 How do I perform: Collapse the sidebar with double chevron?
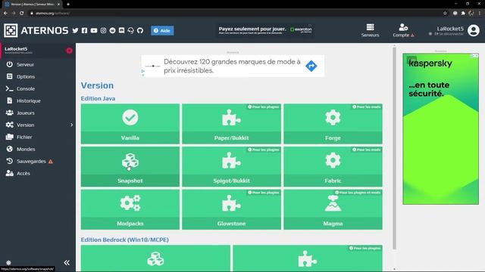pyautogui.click(x=67, y=263)
